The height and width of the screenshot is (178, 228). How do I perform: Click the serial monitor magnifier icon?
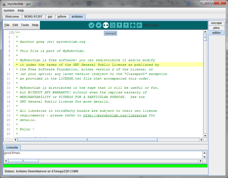point(139,25)
